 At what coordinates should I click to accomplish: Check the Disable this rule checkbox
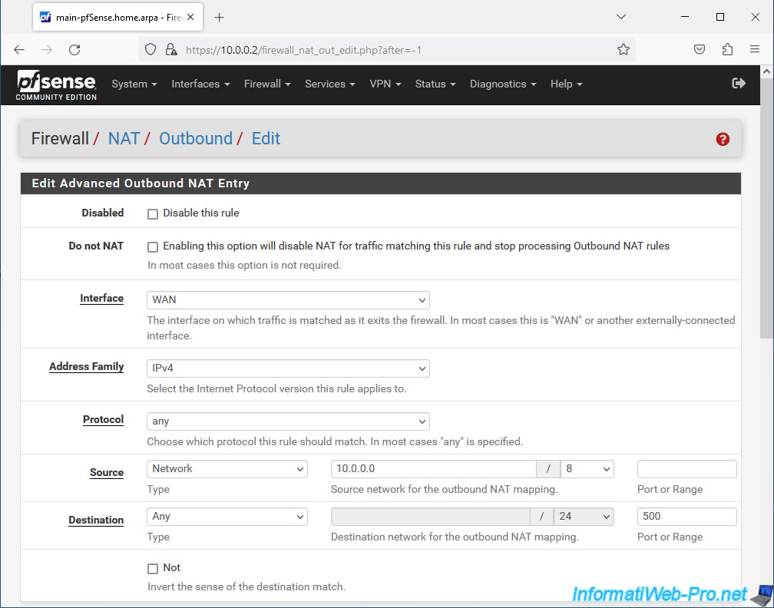point(153,213)
